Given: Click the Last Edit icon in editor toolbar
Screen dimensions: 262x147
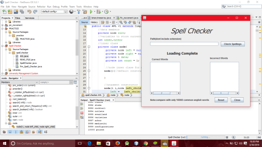Looking at the screenshot, I should (103, 22).
